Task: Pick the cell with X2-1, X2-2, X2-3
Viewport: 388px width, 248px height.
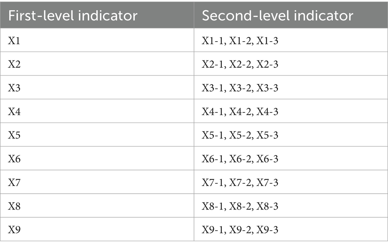Action: pyautogui.click(x=240, y=64)
